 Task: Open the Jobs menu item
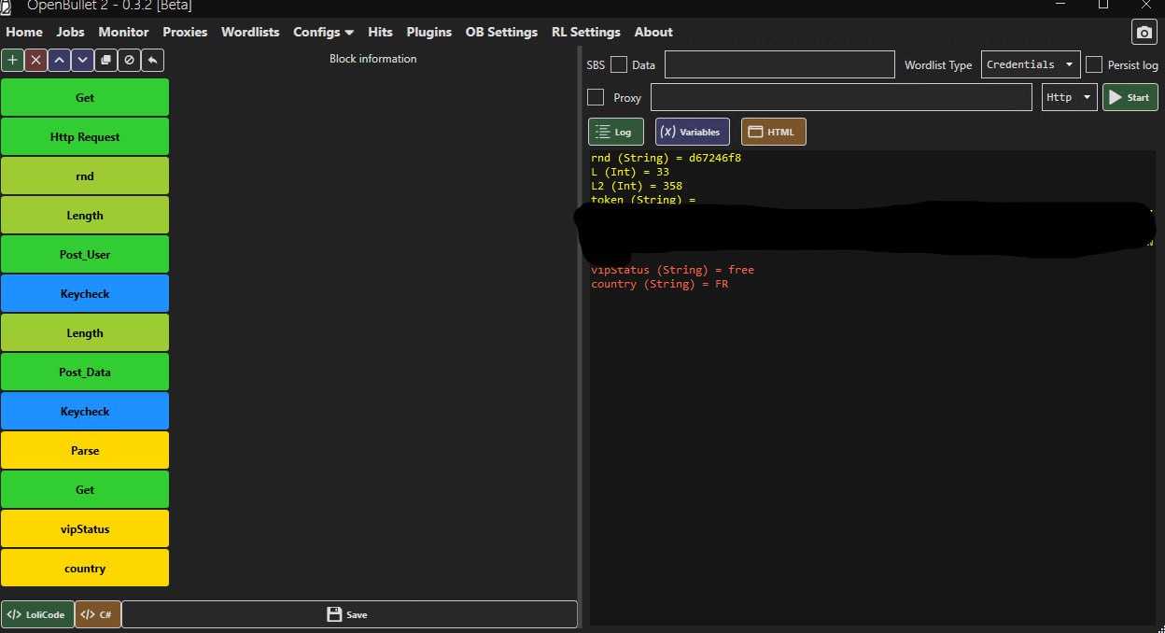click(x=70, y=32)
